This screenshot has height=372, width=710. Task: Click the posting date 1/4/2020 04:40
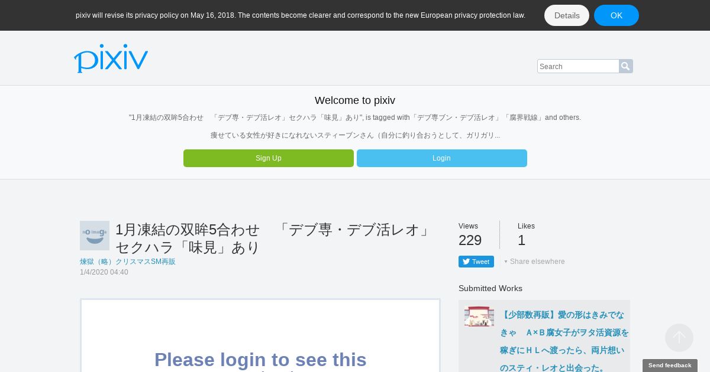click(x=104, y=272)
